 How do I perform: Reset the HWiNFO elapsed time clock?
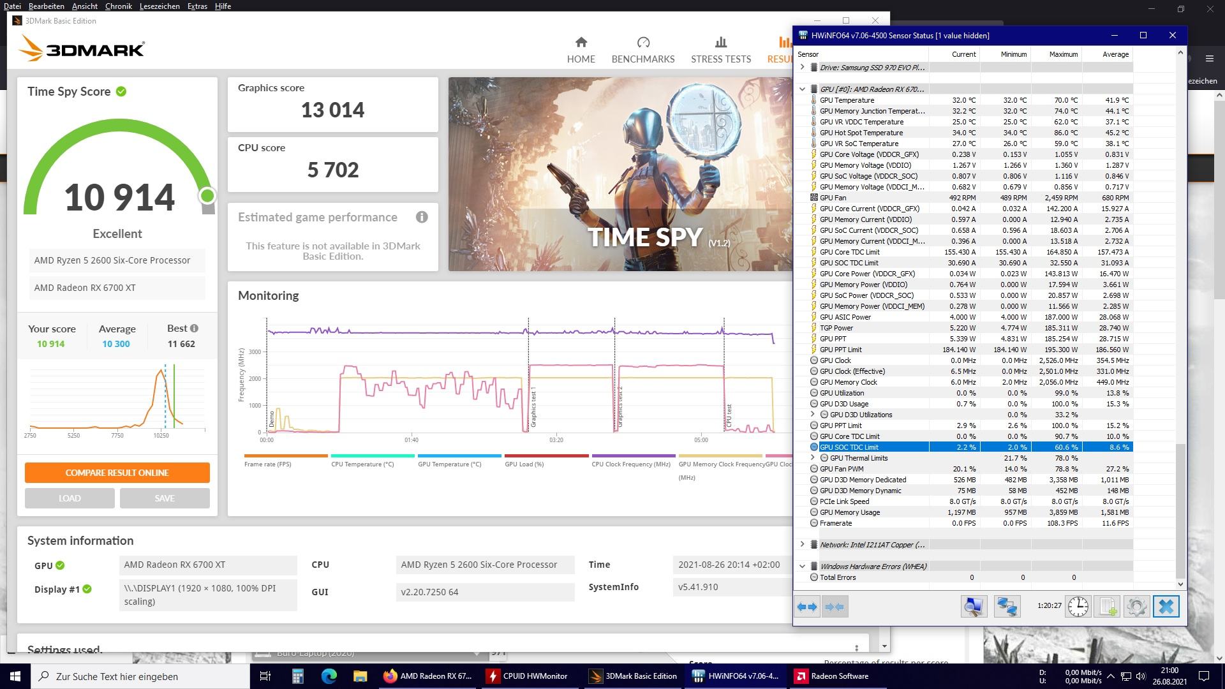point(1078,607)
